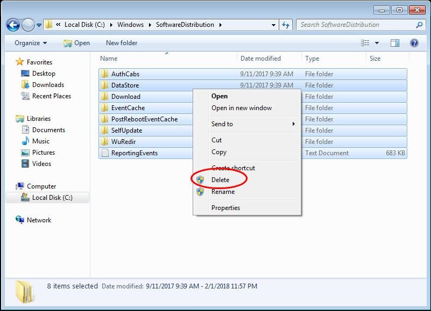Expand the Send to submenu
The image size is (431, 311).
tap(247, 124)
